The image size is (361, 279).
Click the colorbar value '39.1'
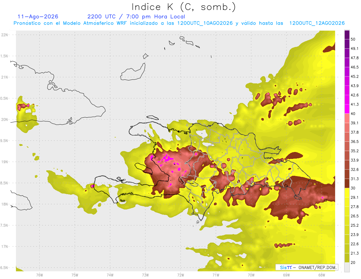tap(354, 123)
